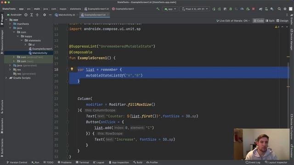Open the Problems tool window
294x165 pixels.
(64, 162)
